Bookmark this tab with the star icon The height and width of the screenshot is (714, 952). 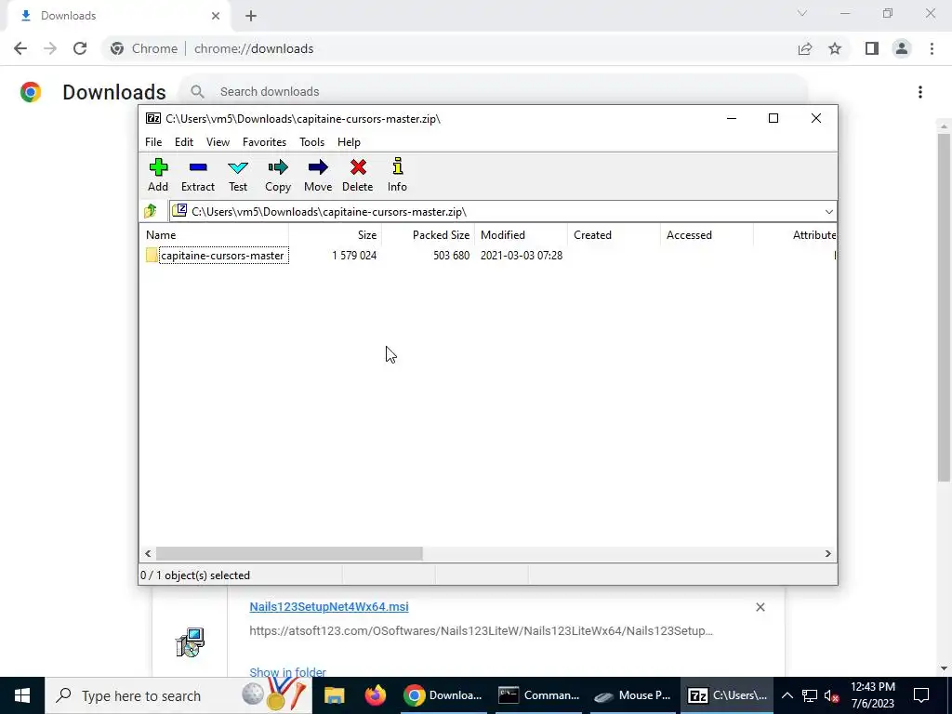tap(836, 48)
